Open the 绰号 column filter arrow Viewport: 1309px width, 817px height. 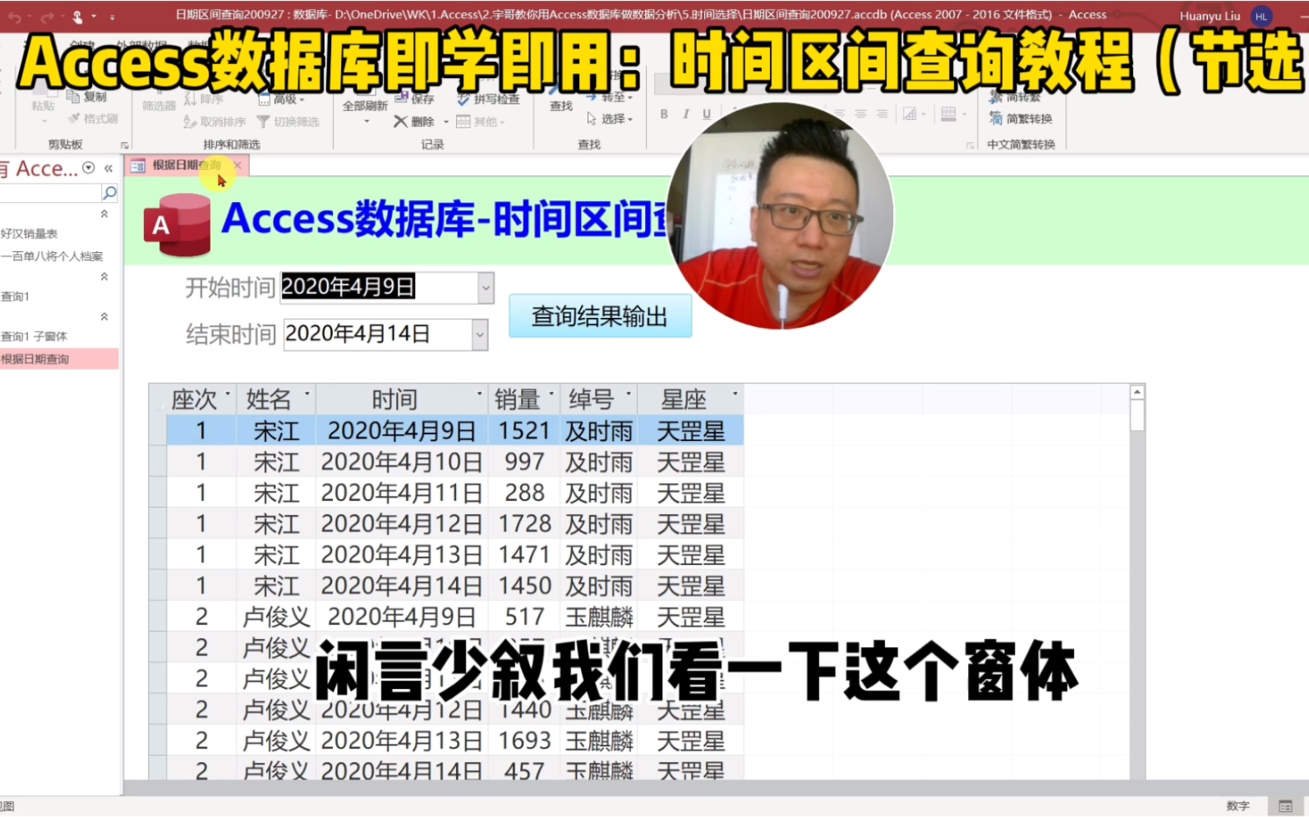tap(629, 395)
